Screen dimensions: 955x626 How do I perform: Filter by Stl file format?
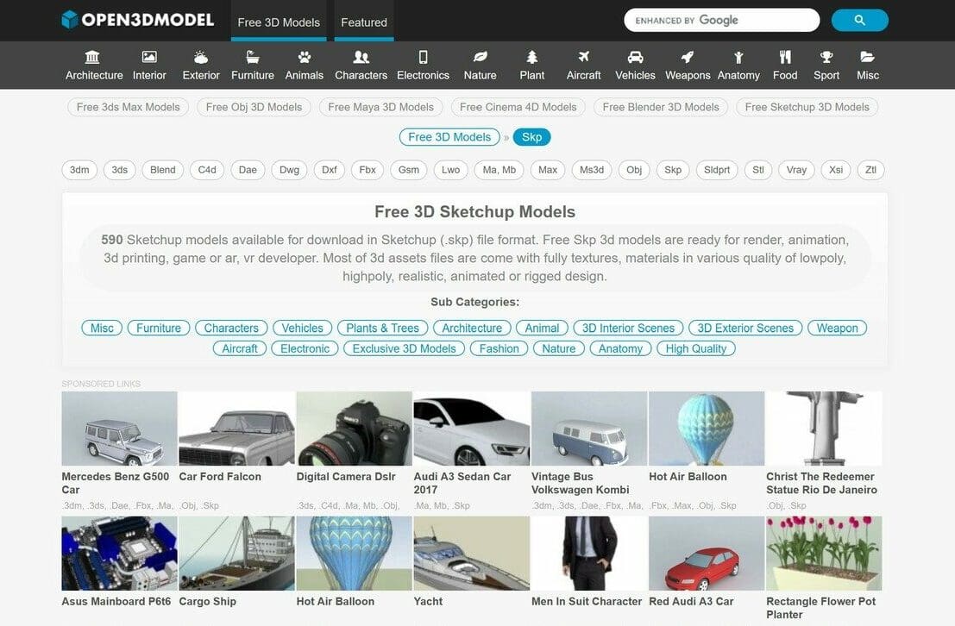pyautogui.click(x=758, y=170)
